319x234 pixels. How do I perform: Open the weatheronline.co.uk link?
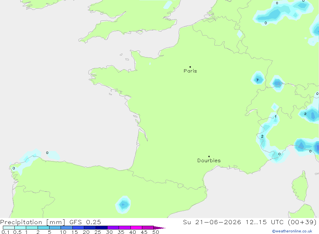coord(292,231)
